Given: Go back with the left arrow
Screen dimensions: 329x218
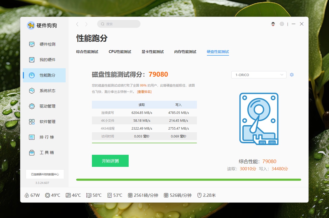Looking at the screenshot, I should pyautogui.click(x=77, y=24).
